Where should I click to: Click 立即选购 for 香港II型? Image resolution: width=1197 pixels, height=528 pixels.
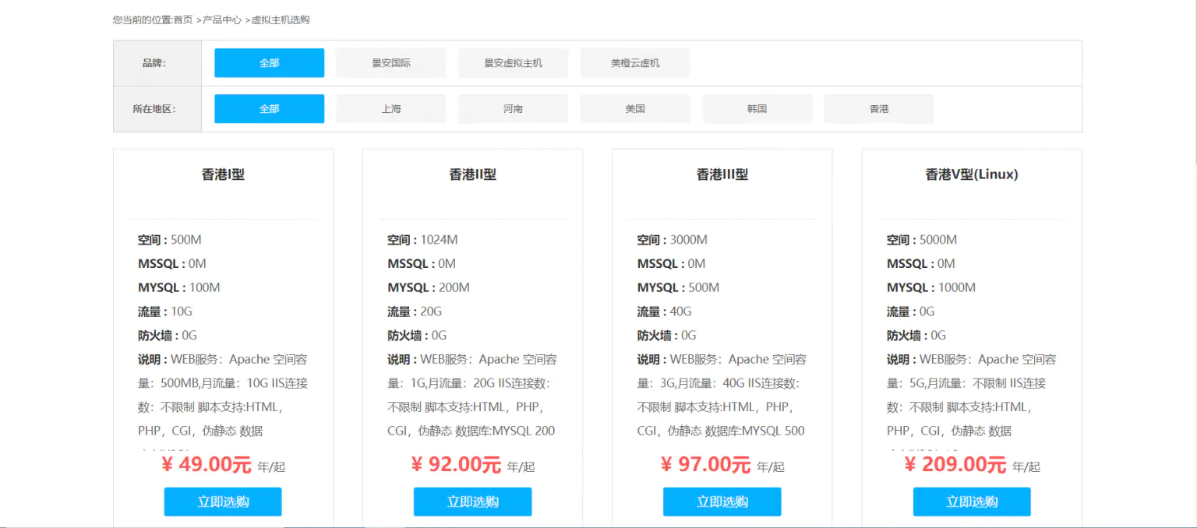click(x=472, y=502)
